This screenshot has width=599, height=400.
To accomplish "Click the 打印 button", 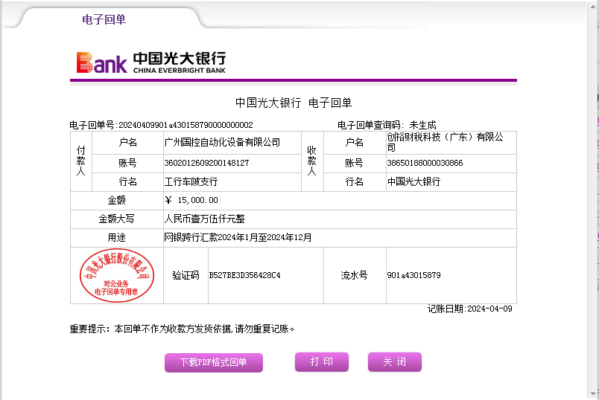I will [x=322, y=361].
